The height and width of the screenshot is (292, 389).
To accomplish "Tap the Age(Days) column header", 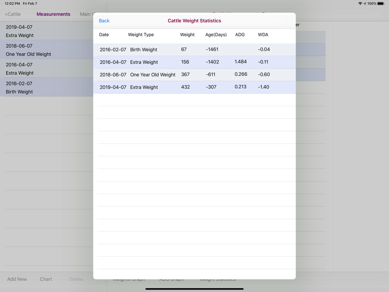I will coord(216,35).
